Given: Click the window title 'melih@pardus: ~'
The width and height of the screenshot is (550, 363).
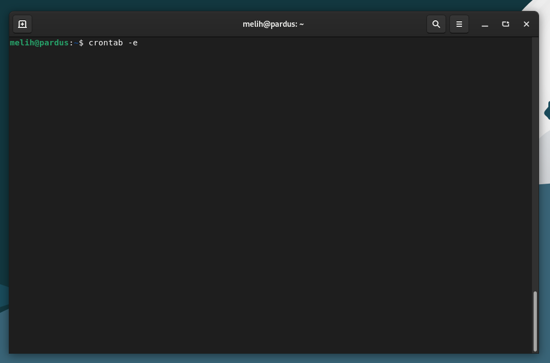Looking at the screenshot, I should 273,24.
